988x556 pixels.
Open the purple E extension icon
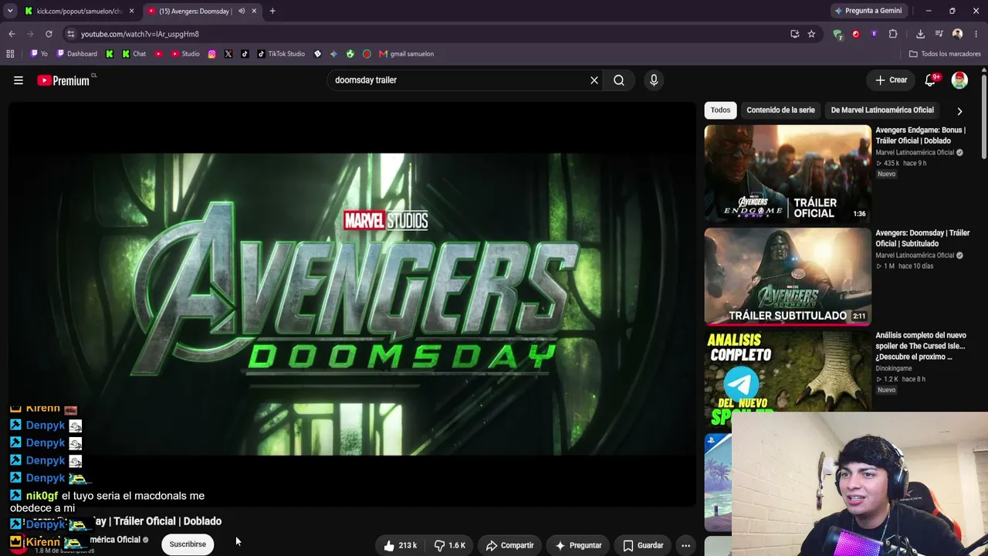click(x=874, y=34)
